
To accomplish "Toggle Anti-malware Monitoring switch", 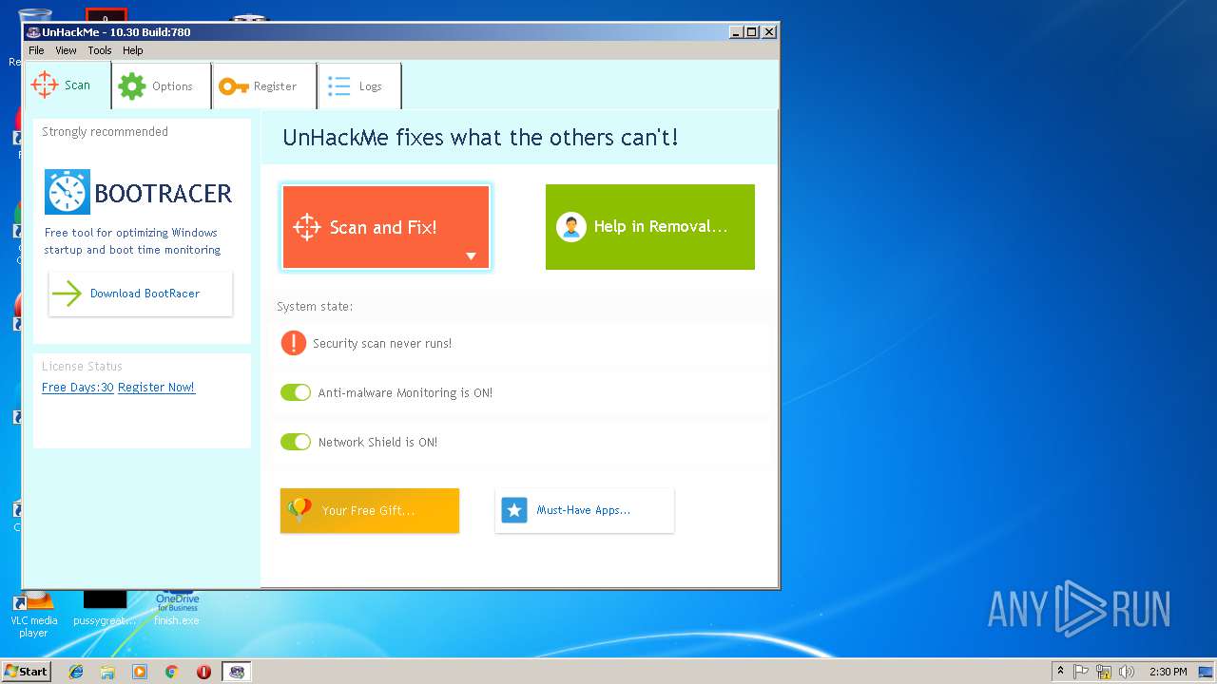I will click(296, 392).
